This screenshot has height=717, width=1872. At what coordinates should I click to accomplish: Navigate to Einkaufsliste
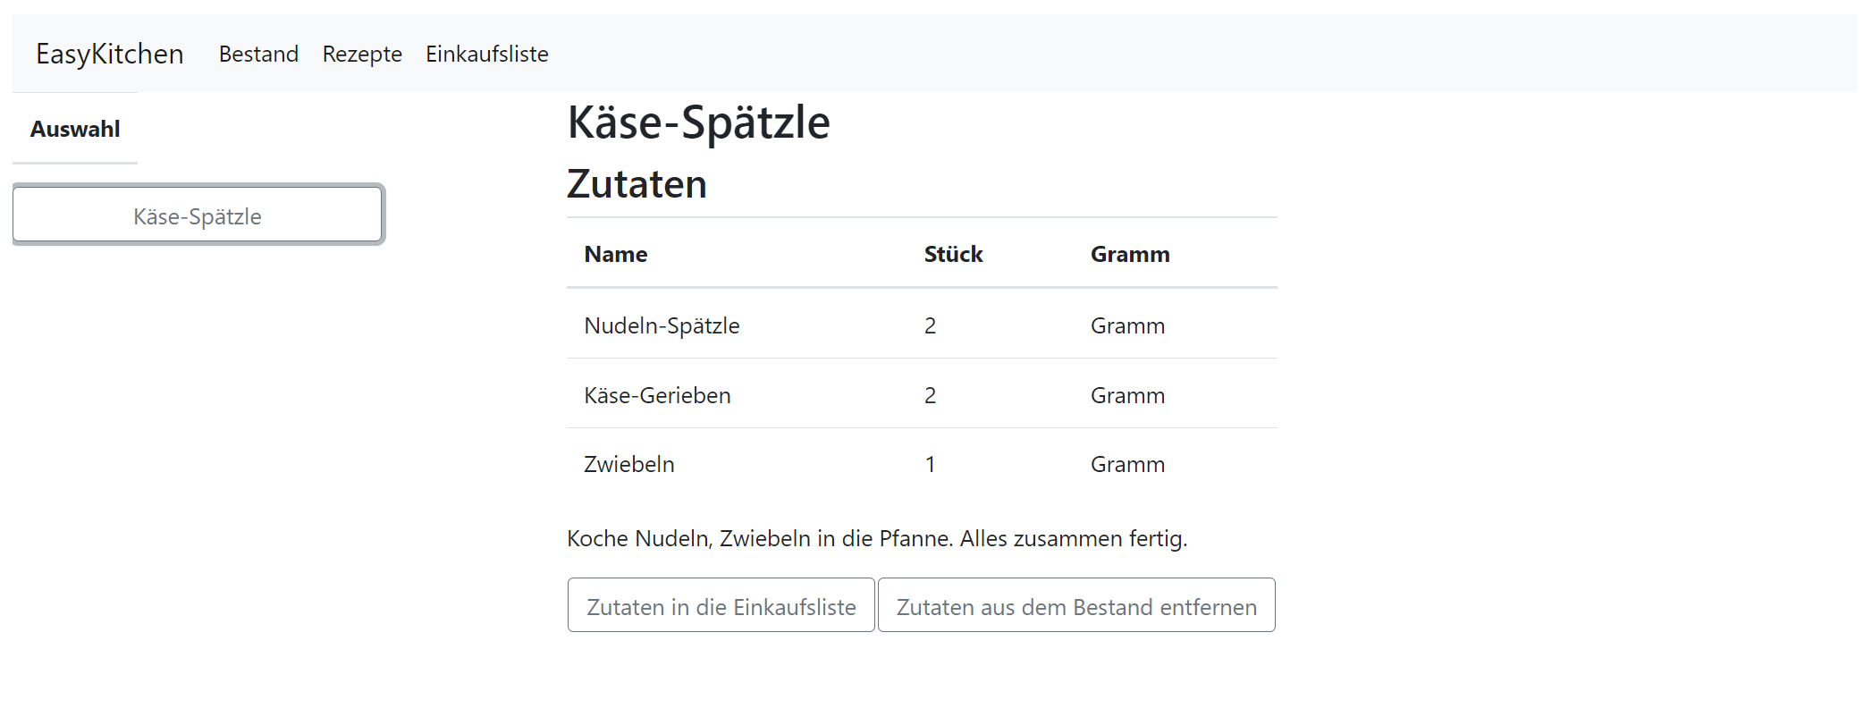pyautogui.click(x=487, y=54)
